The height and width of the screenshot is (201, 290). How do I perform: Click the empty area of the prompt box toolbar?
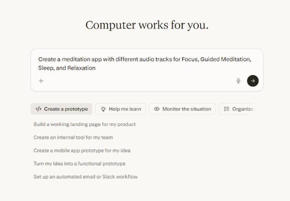point(140,81)
